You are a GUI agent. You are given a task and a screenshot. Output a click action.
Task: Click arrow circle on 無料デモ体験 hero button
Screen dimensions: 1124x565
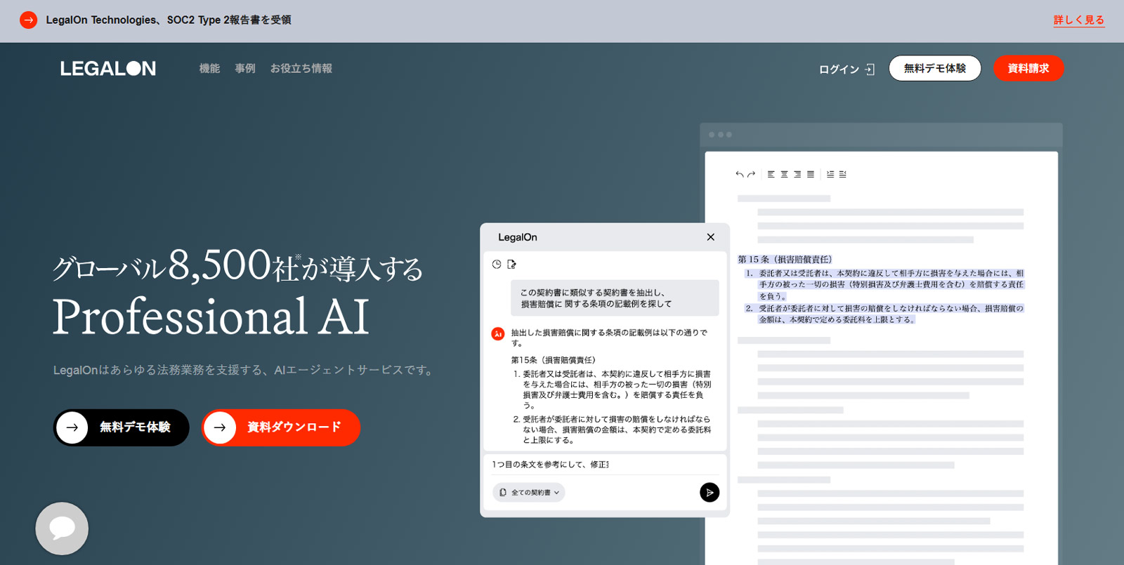(x=72, y=427)
